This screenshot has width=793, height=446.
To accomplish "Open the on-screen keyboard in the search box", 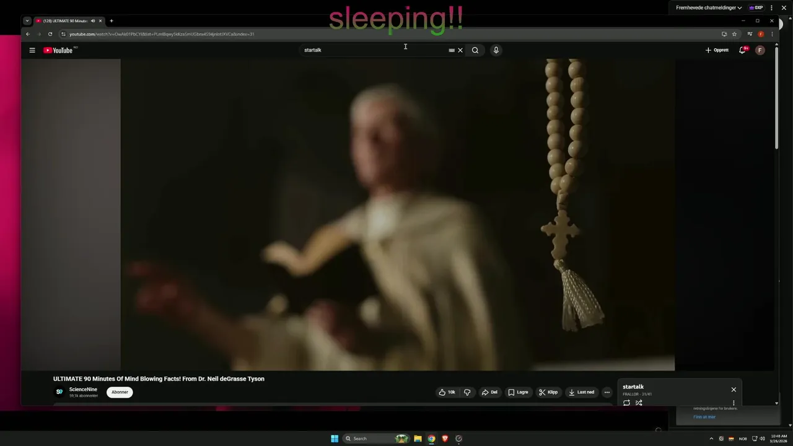I will [x=452, y=50].
